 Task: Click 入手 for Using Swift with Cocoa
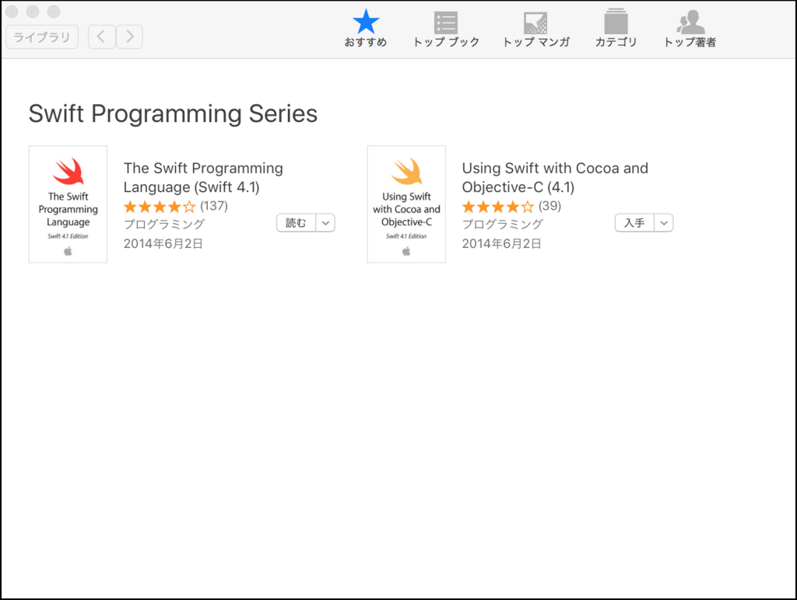(x=634, y=223)
